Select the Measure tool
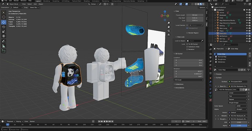 click(4, 46)
